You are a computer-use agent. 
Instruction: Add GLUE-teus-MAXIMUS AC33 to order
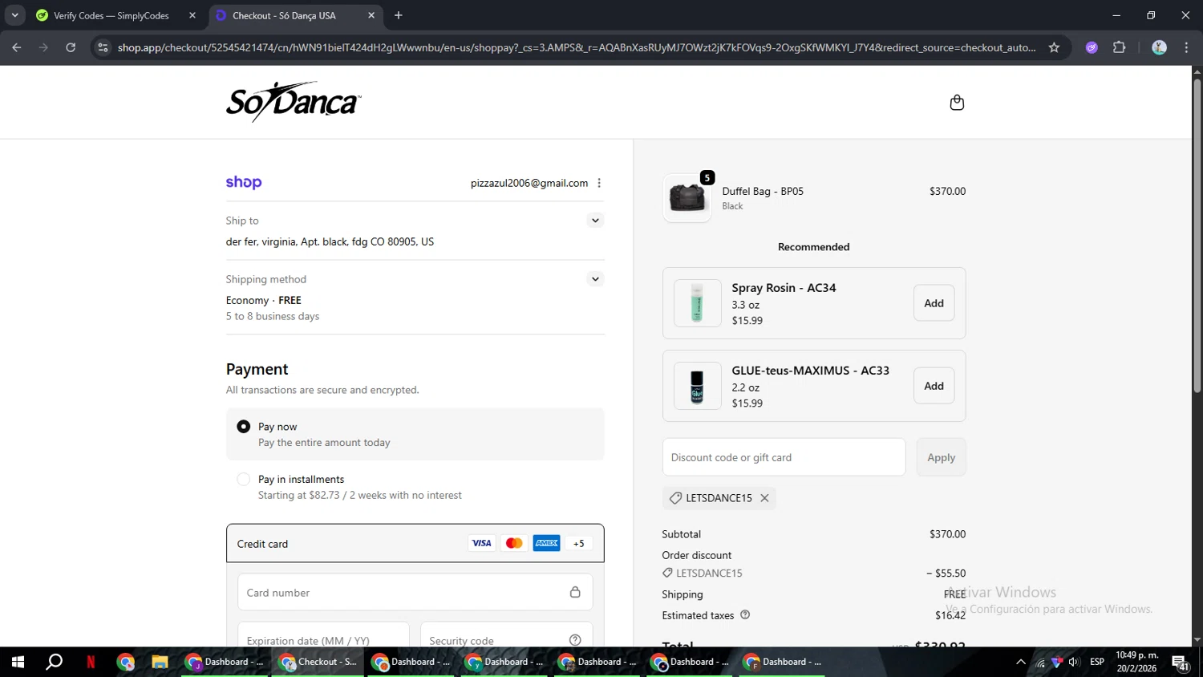(x=934, y=386)
